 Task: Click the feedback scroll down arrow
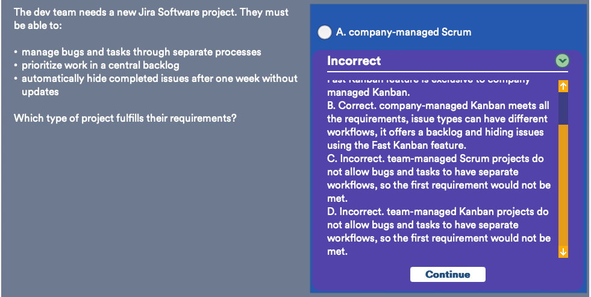(x=563, y=252)
